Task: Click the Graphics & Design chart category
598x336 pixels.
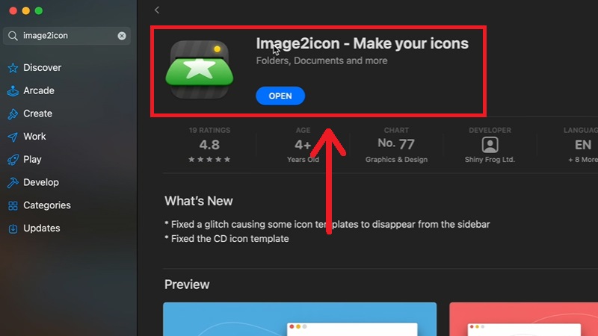Action: pyautogui.click(x=396, y=160)
